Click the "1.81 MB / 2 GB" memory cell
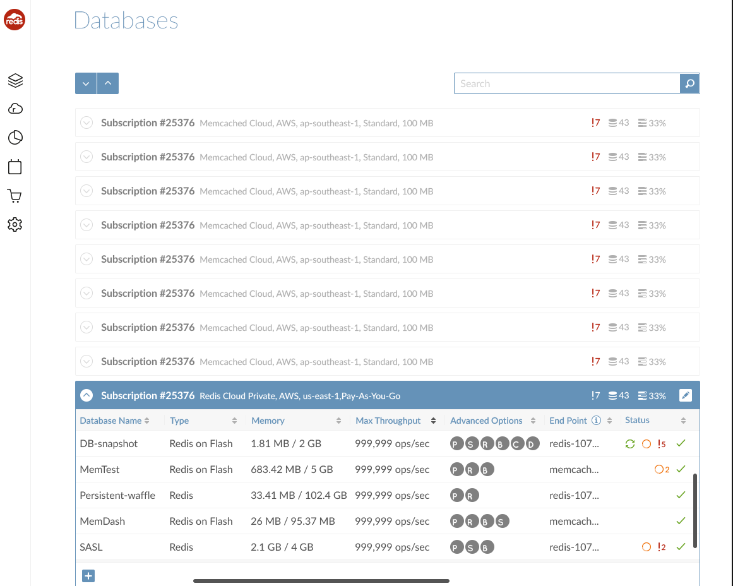The image size is (733, 586). pos(286,443)
